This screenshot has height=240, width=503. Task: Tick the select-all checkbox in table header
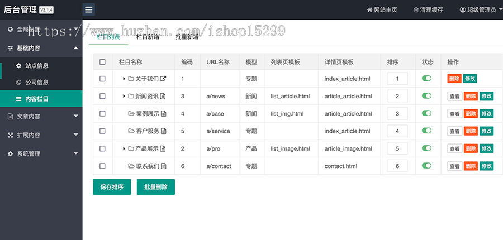click(x=102, y=62)
